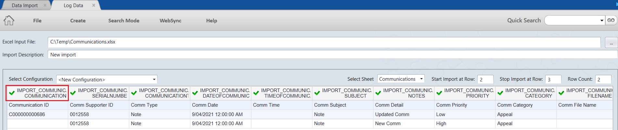Image resolution: width=618 pixels, height=130 pixels.
Task: Open the WebSync menu
Action: pos(170,20)
